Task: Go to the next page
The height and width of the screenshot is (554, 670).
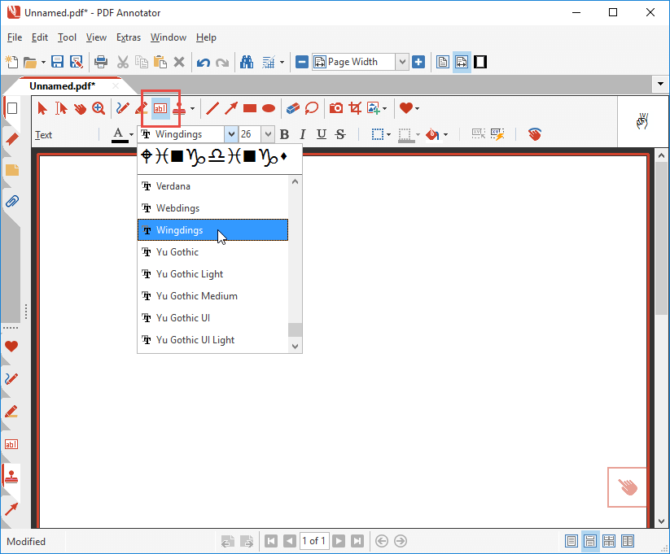Action: 339,541
